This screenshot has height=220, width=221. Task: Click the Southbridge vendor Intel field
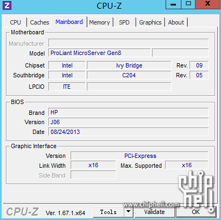coord(67,75)
